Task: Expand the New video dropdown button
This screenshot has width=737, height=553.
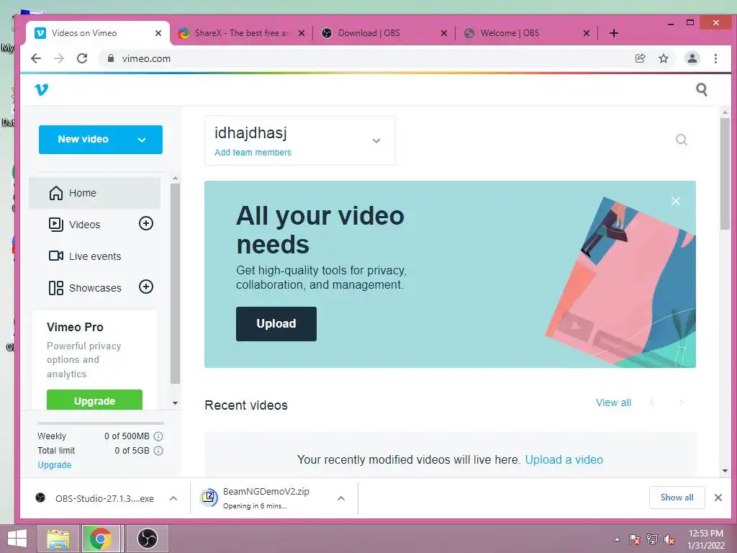Action: click(142, 140)
